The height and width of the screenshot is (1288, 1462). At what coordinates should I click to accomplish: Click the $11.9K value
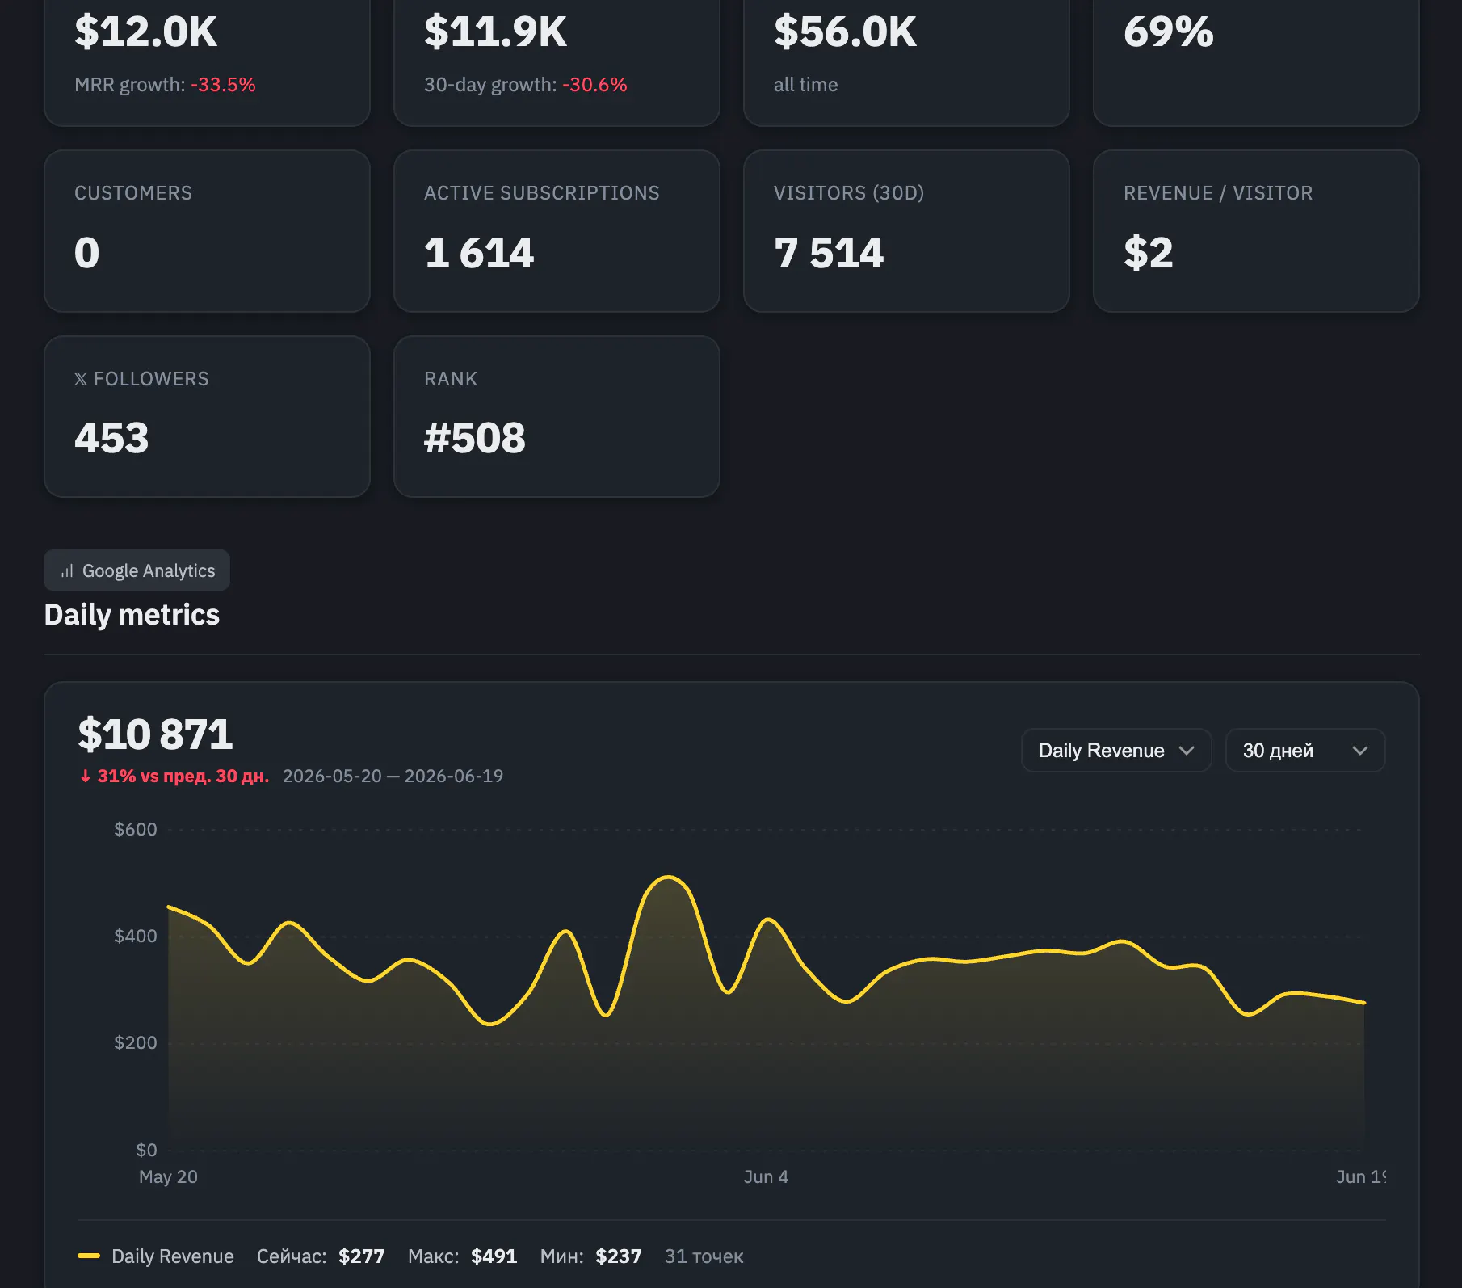495,32
